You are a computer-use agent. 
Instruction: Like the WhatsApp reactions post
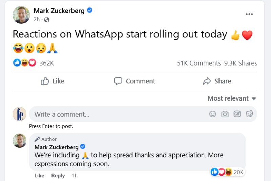click(x=53, y=81)
